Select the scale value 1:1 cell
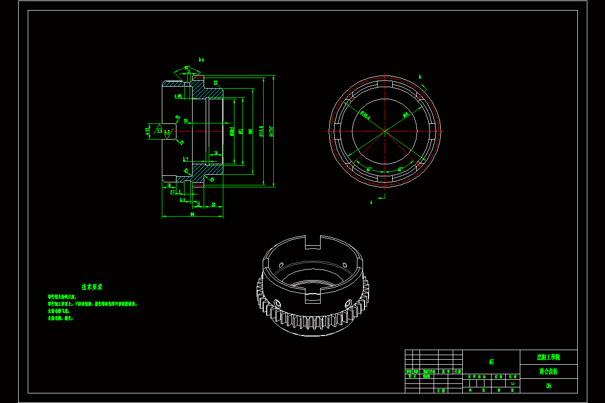 click(x=513, y=383)
